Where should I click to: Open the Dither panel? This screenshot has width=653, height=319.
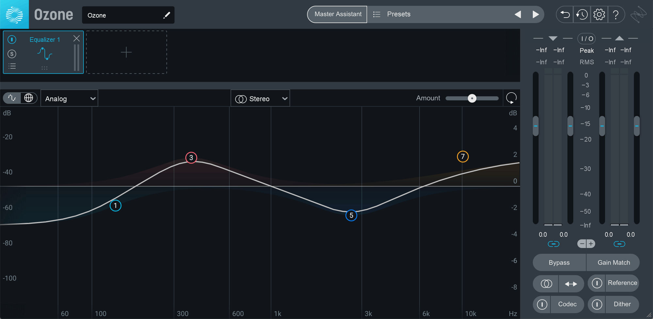pyautogui.click(x=622, y=304)
